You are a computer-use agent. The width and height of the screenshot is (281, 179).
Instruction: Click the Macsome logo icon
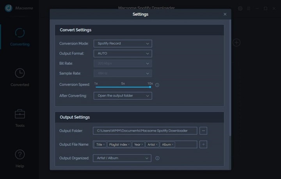pyautogui.click(x=9, y=8)
